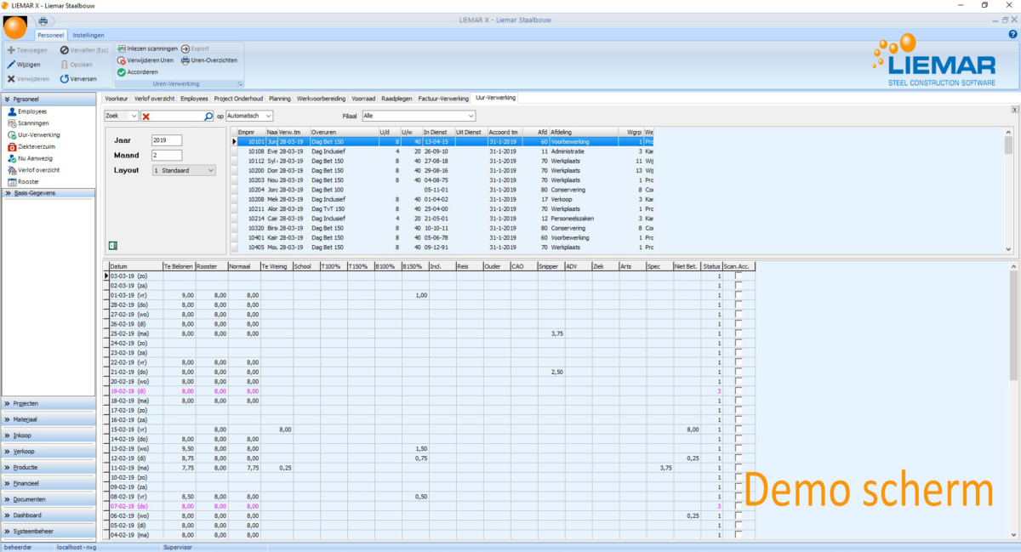This screenshot has width=1021, height=552.
Task: Open the Zoek field dropdown
Action: pyautogui.click(x=134, y=116)
